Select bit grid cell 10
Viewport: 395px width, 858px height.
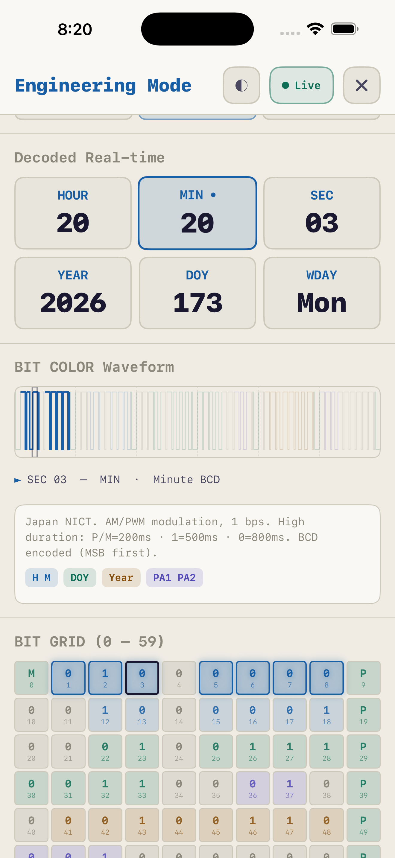(x=31, y=715)
